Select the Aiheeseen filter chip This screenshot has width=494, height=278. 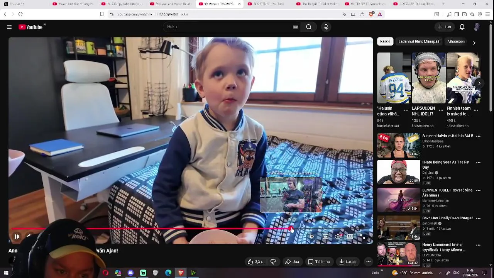456,41
